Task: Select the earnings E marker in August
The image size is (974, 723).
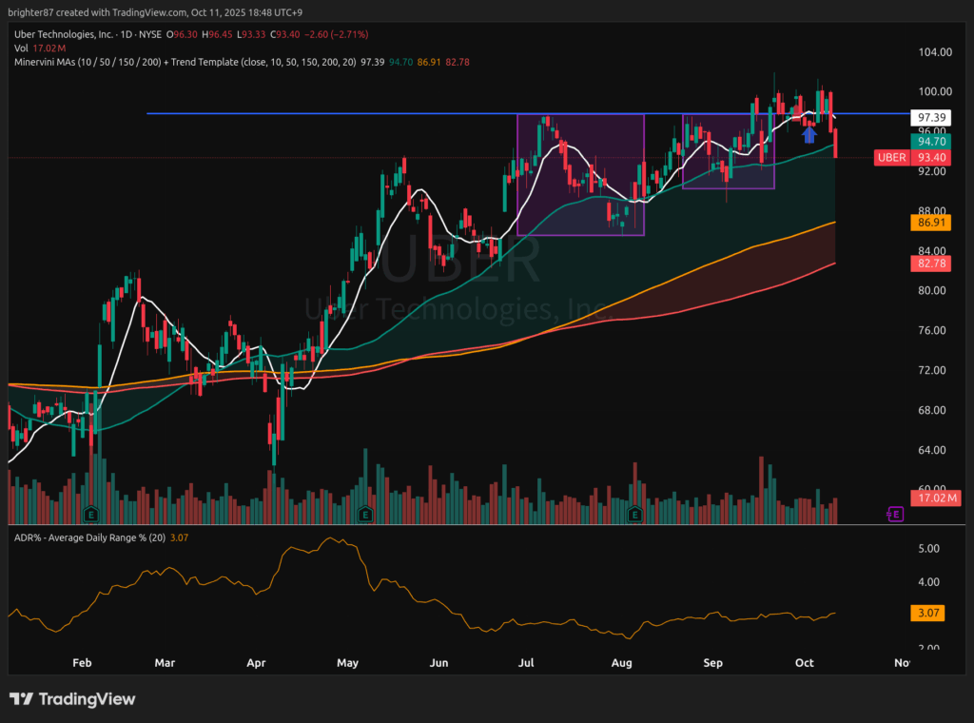Action: coord(634,514)
